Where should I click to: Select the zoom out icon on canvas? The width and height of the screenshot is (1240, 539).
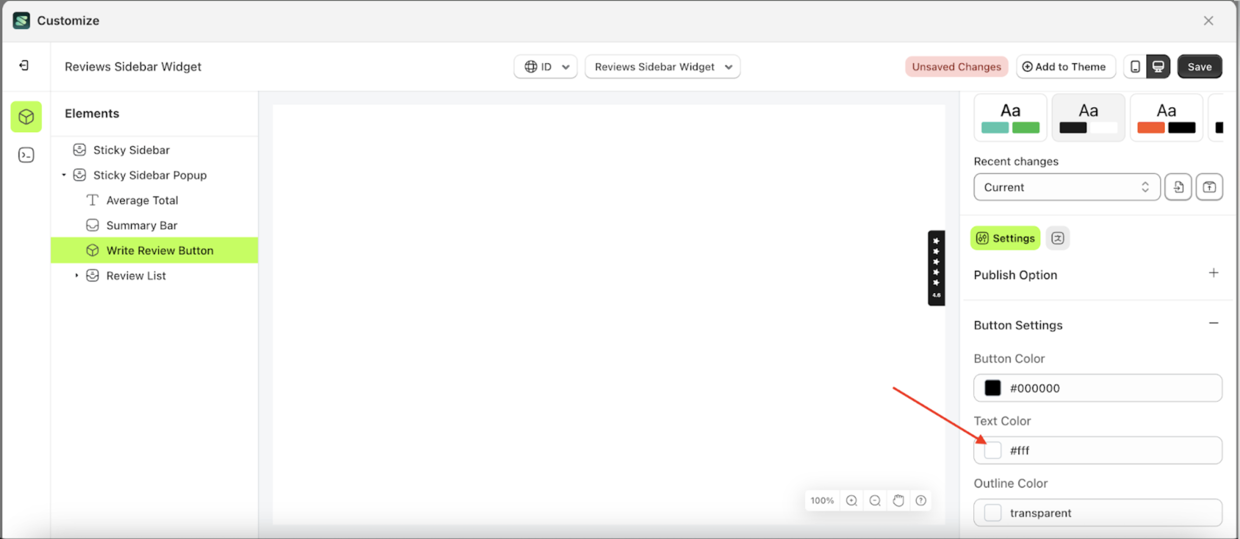pyautogui.click(x=875, y=500)
